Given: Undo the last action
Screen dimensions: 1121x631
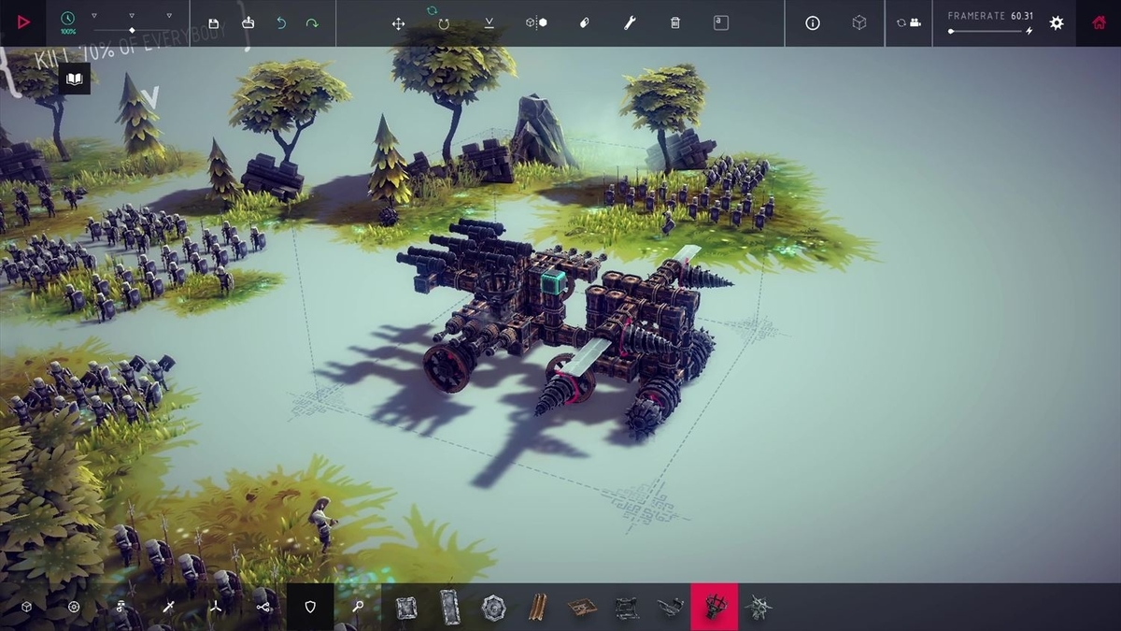Looking at the screenshot, I should tap(281, 23).
